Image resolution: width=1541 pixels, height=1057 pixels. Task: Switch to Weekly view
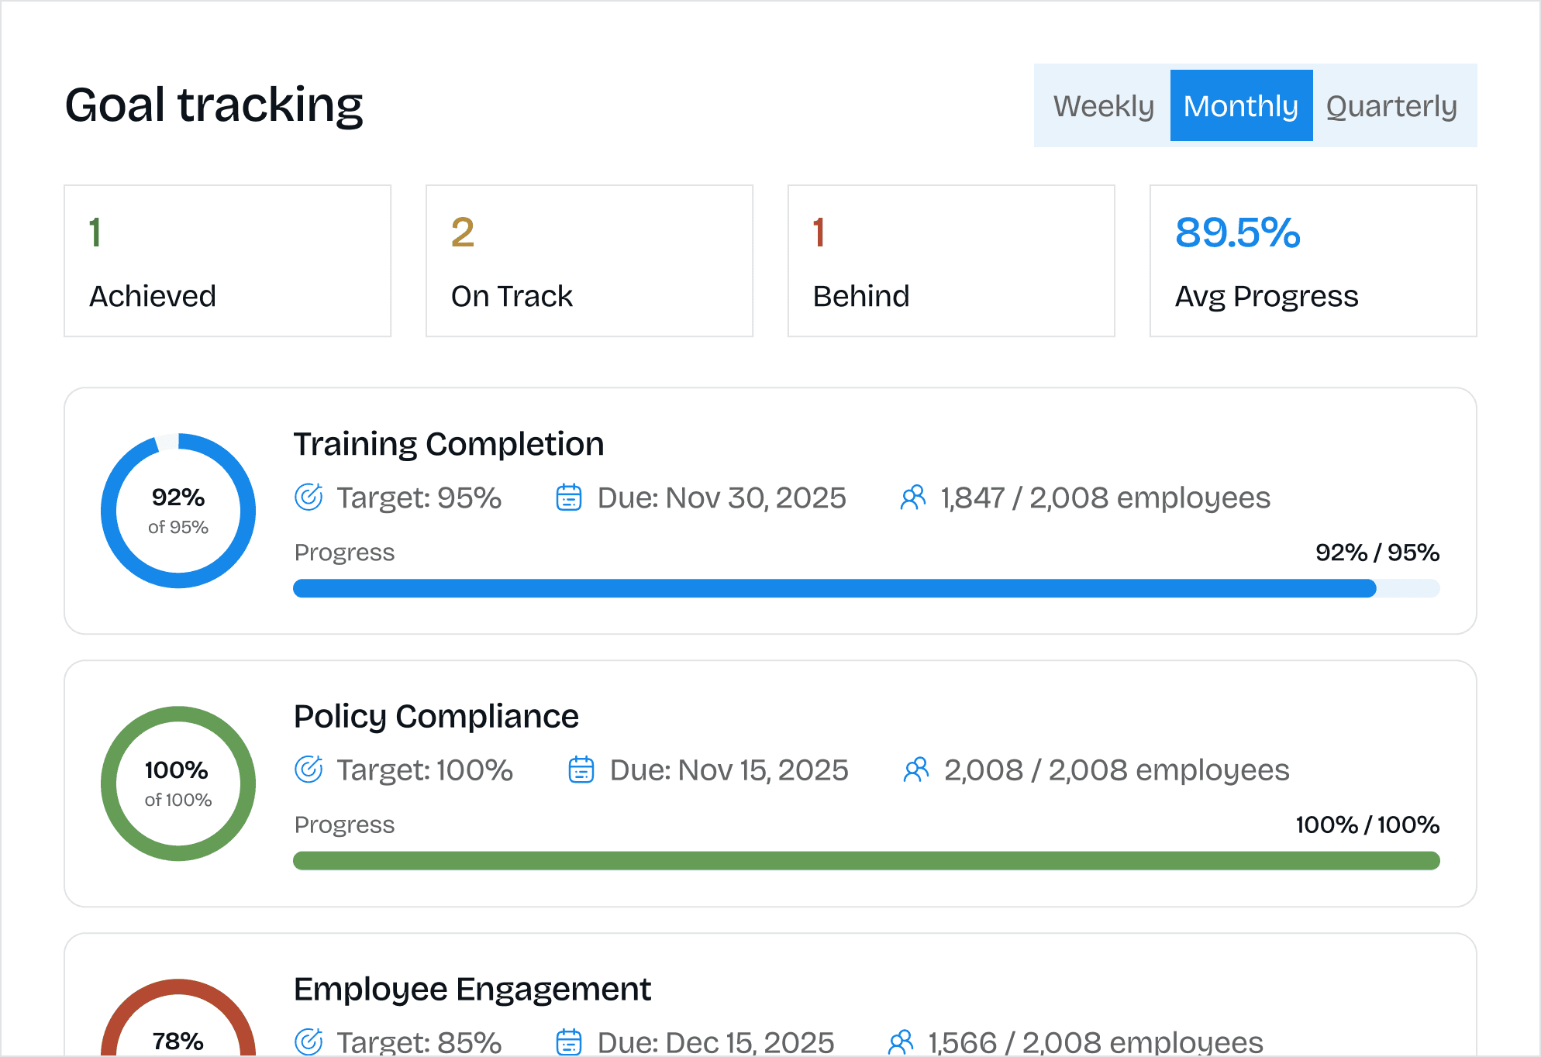tap(1103, 106)
